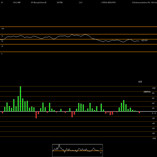Click the CHOLAHLDNG ticker text in header
157x157 pixels.
[x=109, y=3]
